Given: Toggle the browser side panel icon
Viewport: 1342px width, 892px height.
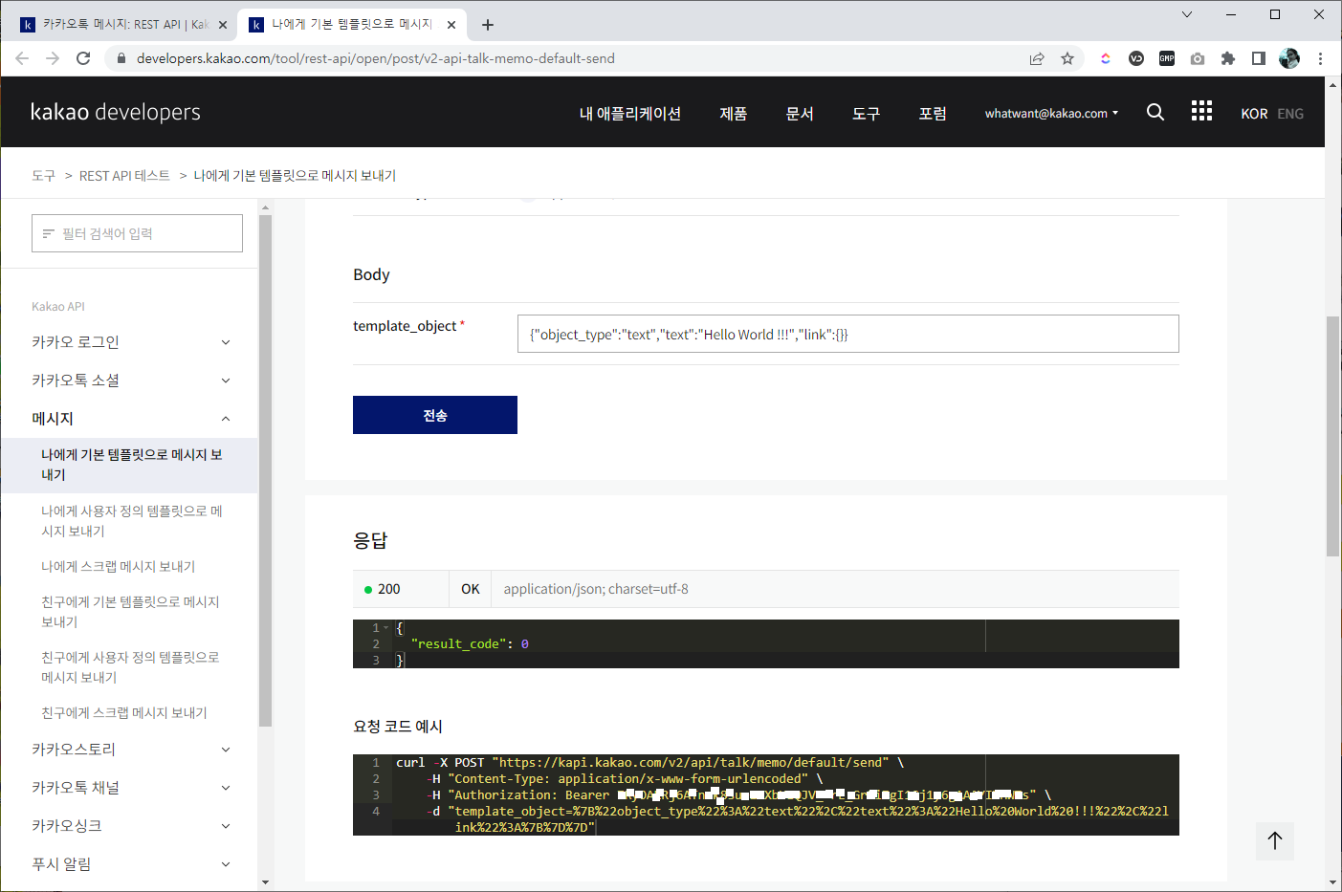Looking at the screenshot, I should [1259, 58].
